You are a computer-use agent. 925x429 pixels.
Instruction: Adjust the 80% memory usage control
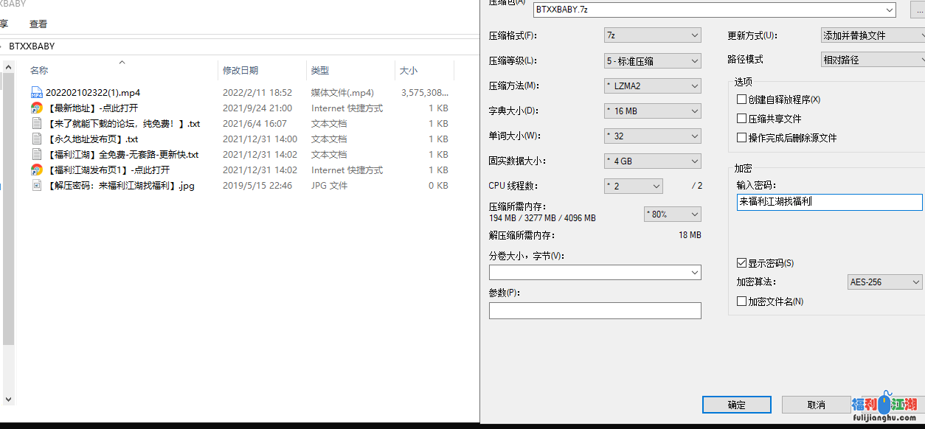(672, 213)
